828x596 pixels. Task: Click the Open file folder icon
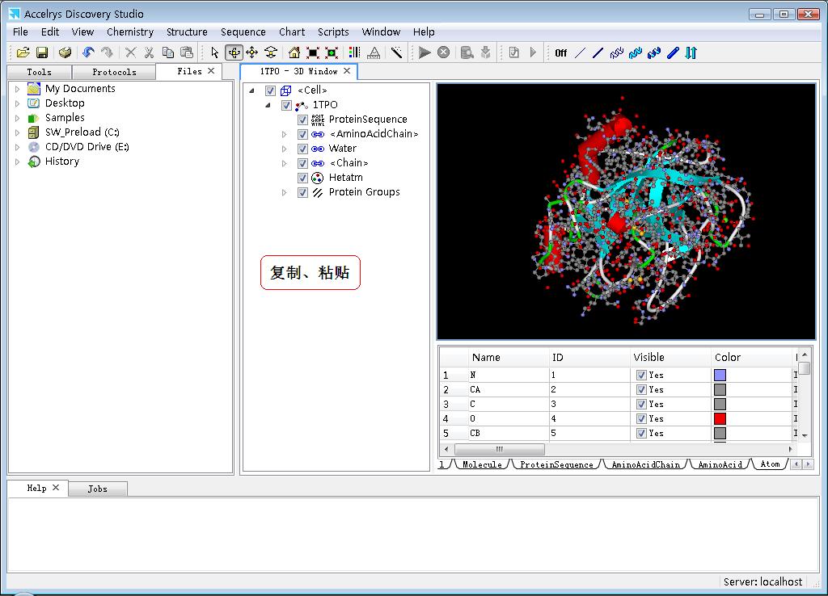tap(23, 52)
